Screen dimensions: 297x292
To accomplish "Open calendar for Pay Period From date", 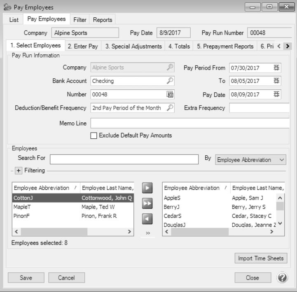I will pyautogui.click(x=277, y=68).
